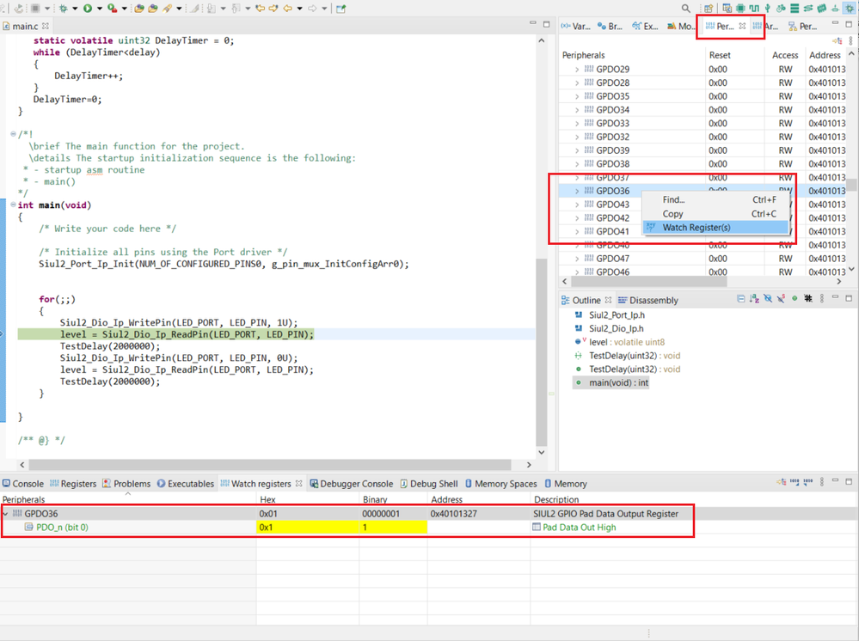Click the stop/terminate square icon in toolbar
The image size is (859, 641).
(35, 9)
